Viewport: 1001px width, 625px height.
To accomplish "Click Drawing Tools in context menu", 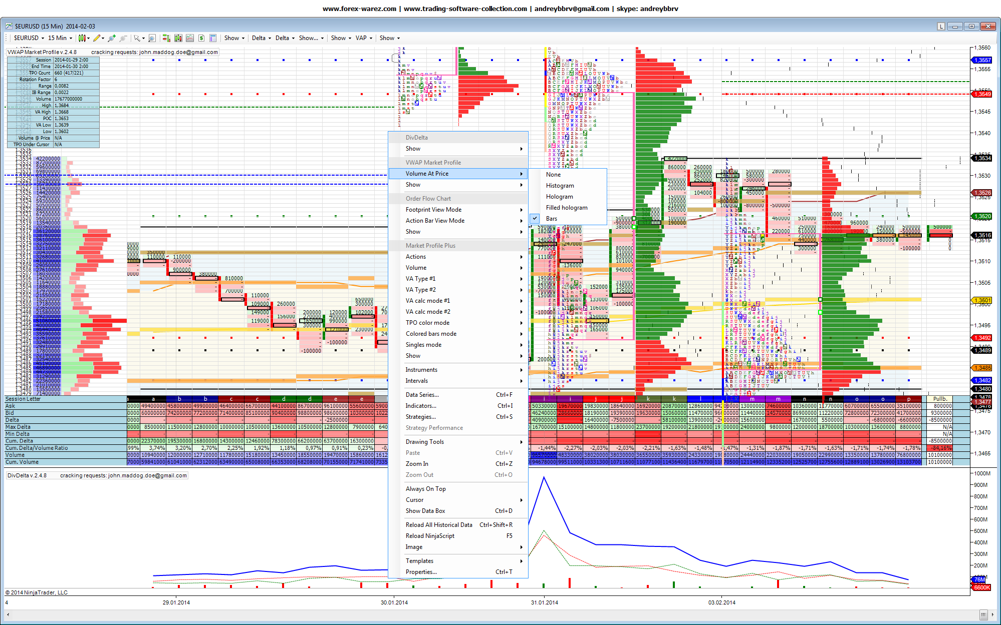I will [424, 442].
